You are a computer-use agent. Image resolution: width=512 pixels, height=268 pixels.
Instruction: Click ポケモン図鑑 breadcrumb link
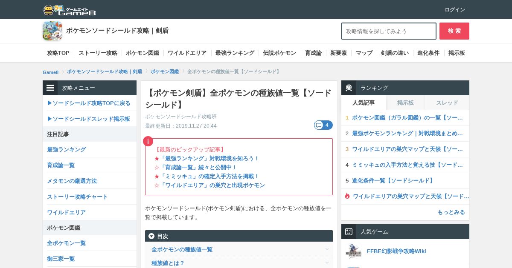165,71
